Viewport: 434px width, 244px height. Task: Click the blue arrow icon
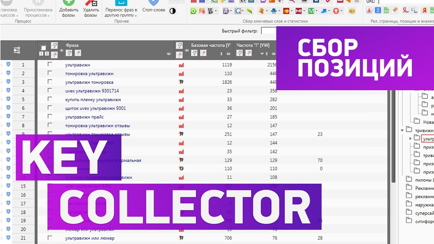click(323, 11)
